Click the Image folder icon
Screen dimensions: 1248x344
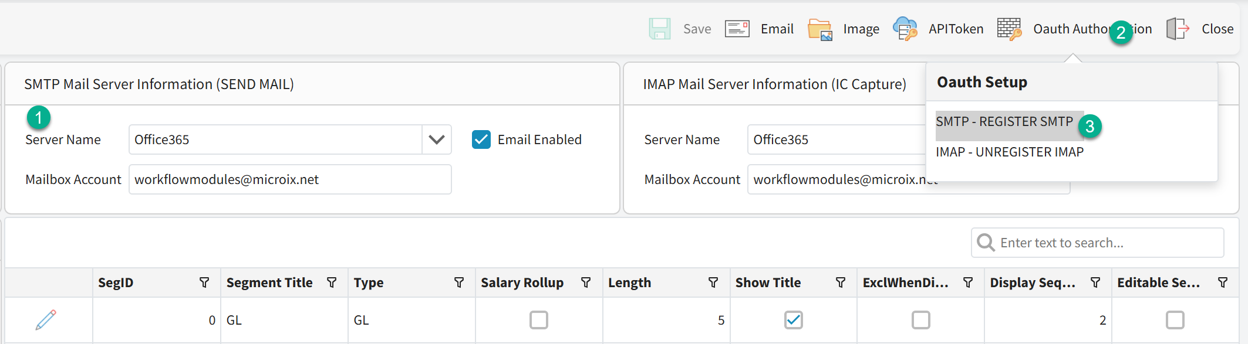819,29
